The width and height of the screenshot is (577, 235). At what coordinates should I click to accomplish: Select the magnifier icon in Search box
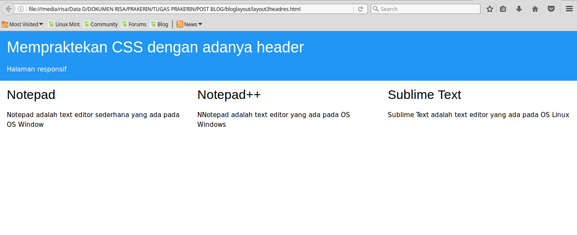[x=375, y=9]
